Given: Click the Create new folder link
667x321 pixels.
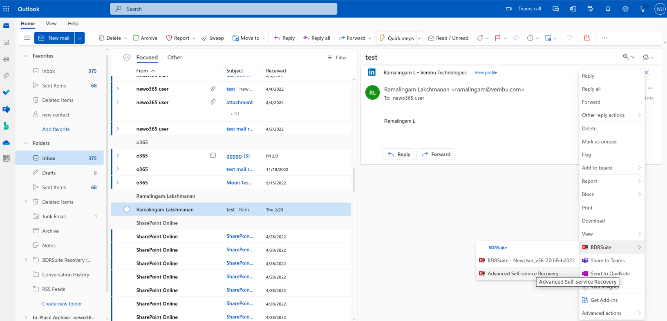Looking at the screenshot, I should (x=62, y=304).
